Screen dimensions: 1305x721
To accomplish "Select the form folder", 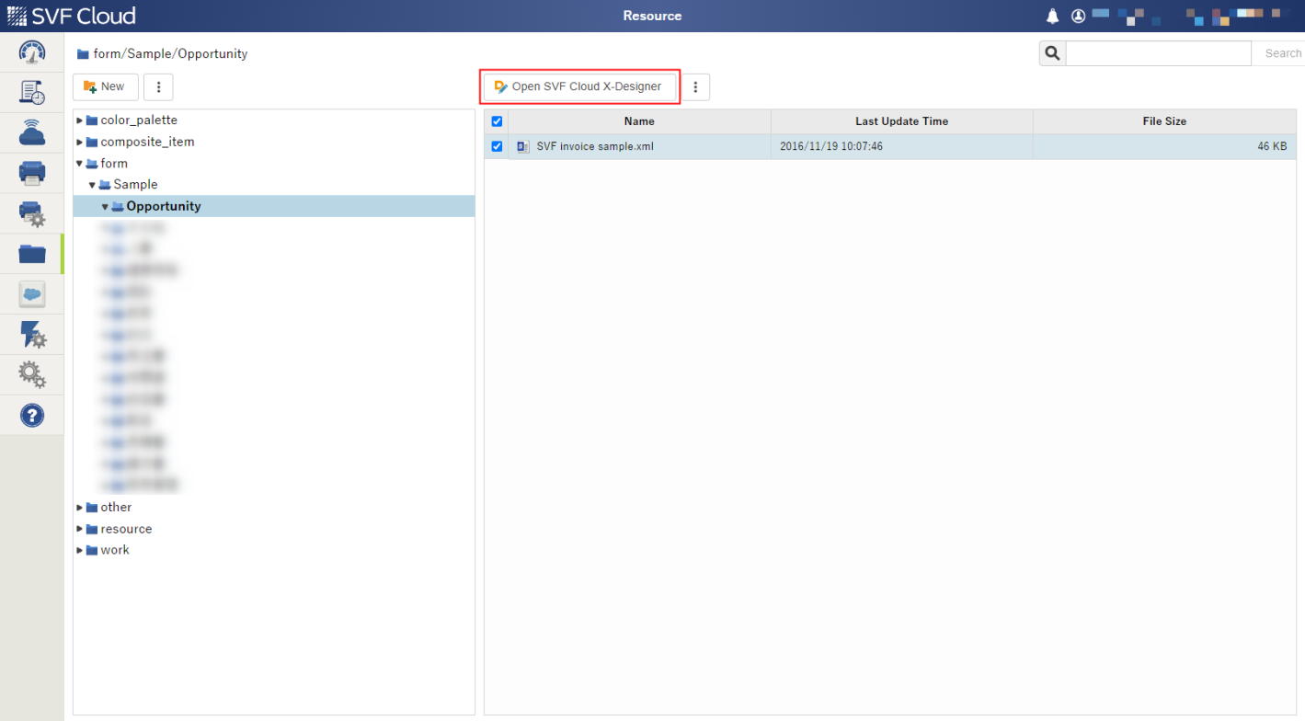I will [114, 164].
